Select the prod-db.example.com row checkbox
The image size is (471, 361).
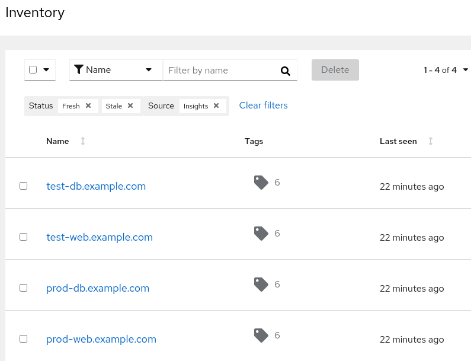click(x=24, y=287)
